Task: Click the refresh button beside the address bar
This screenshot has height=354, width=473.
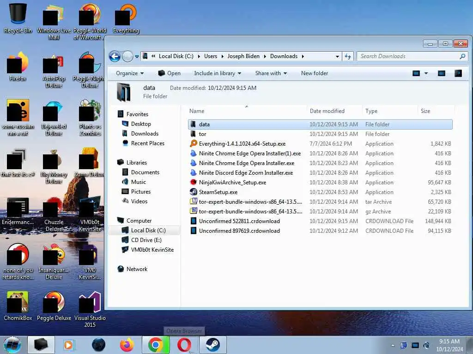Action: click(348, 56)
